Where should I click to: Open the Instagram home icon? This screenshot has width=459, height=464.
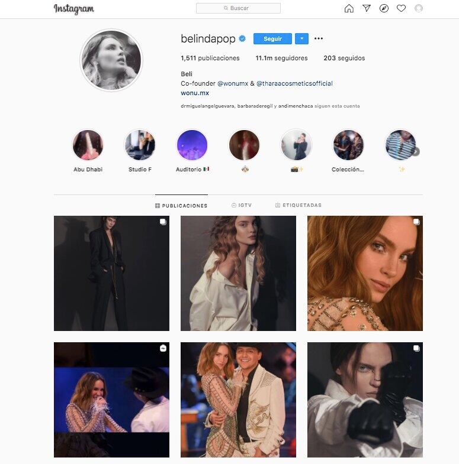click(x=349, y=8)
